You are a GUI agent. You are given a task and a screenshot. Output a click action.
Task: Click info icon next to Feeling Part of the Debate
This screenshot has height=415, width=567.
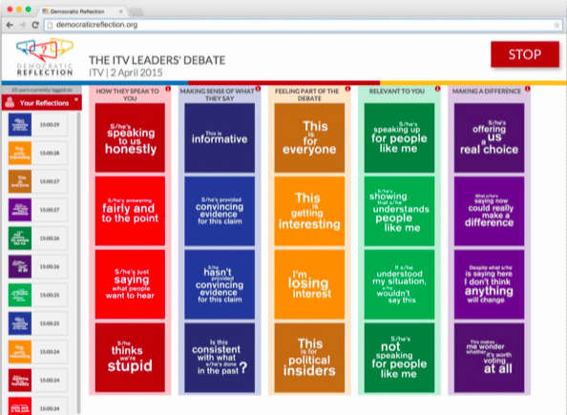[x=347, y=89]
